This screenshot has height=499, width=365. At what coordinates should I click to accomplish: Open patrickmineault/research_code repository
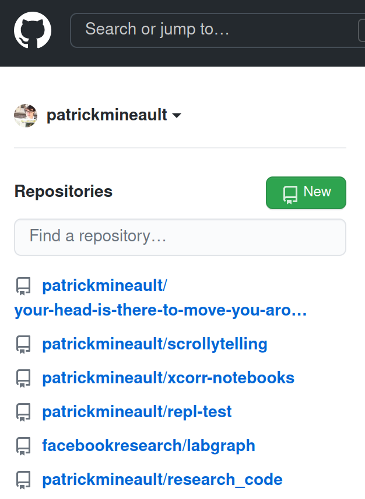tap(162, 480)
